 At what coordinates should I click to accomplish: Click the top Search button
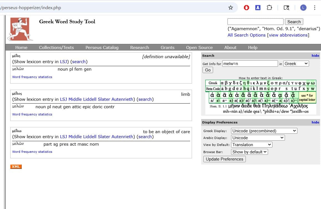[x=294, y=22]
